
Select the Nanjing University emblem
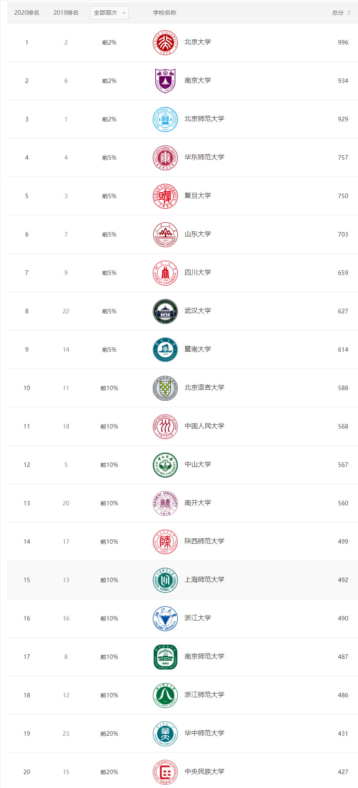[x=165, y=80]
